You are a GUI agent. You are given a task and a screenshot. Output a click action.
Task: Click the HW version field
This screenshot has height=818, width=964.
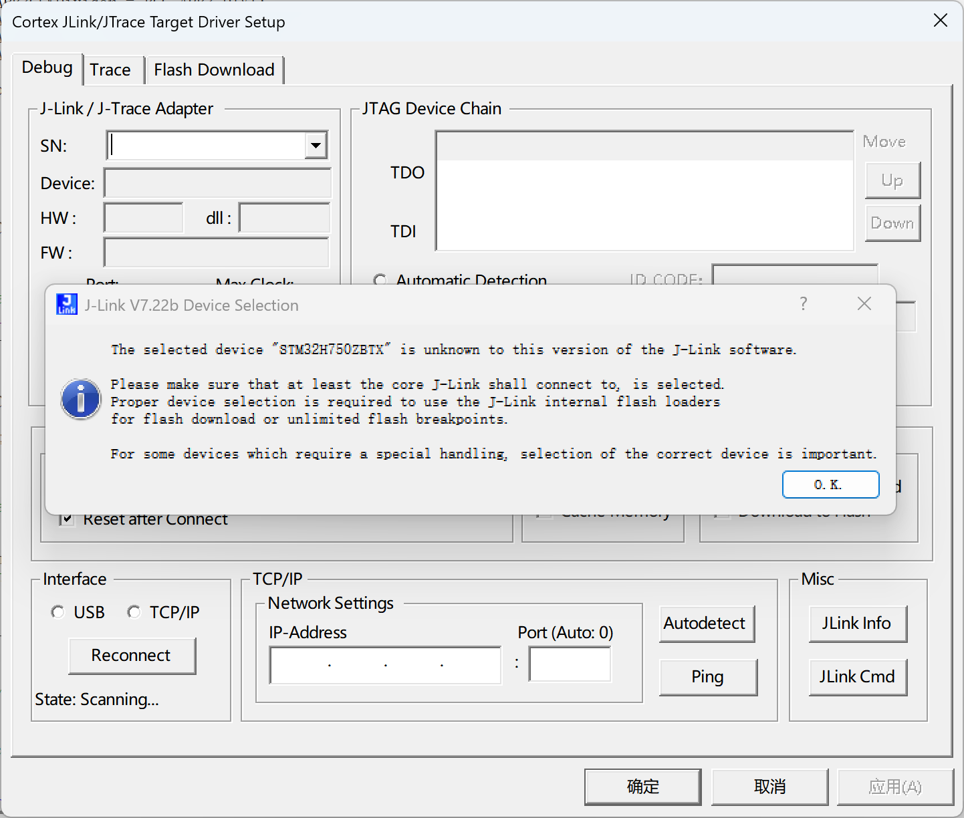point(144,218)
